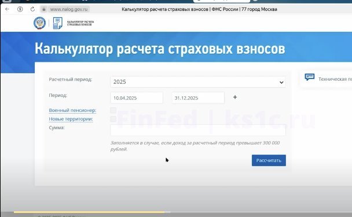Add another period with the plus icon

pos(235,98)
